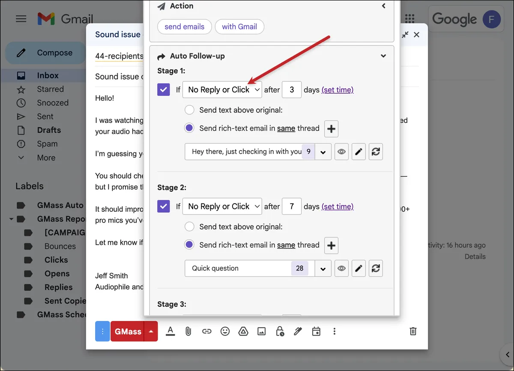Click the Details link under last activity
The image size is (514, 371).
tap(475, 257)
